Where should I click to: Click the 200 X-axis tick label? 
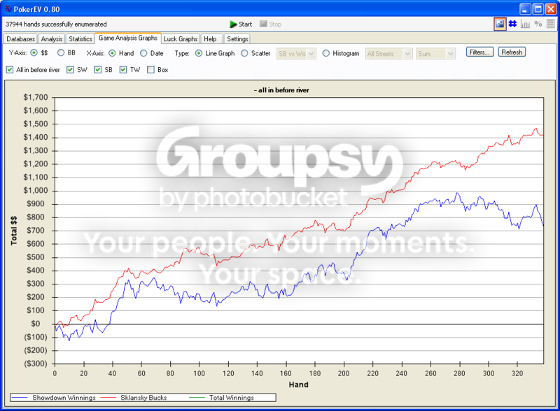tap(344, 373)
